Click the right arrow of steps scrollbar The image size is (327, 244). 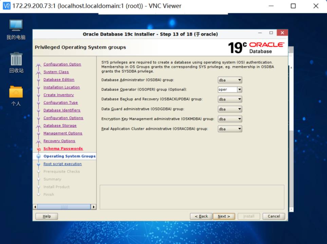pyautogui.click(x=93, y=207)
